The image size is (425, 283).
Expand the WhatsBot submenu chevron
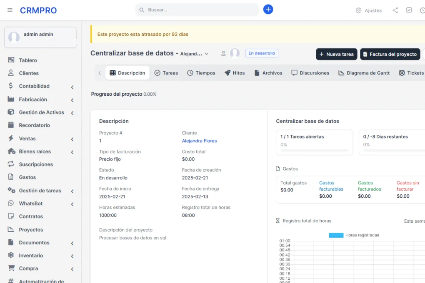point(72,204)
